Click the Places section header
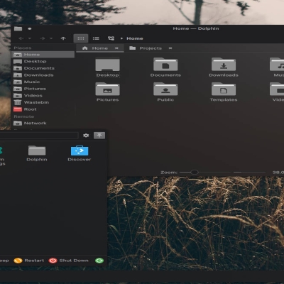Viewport: 284px width, 284px height. tap(23, 48)
